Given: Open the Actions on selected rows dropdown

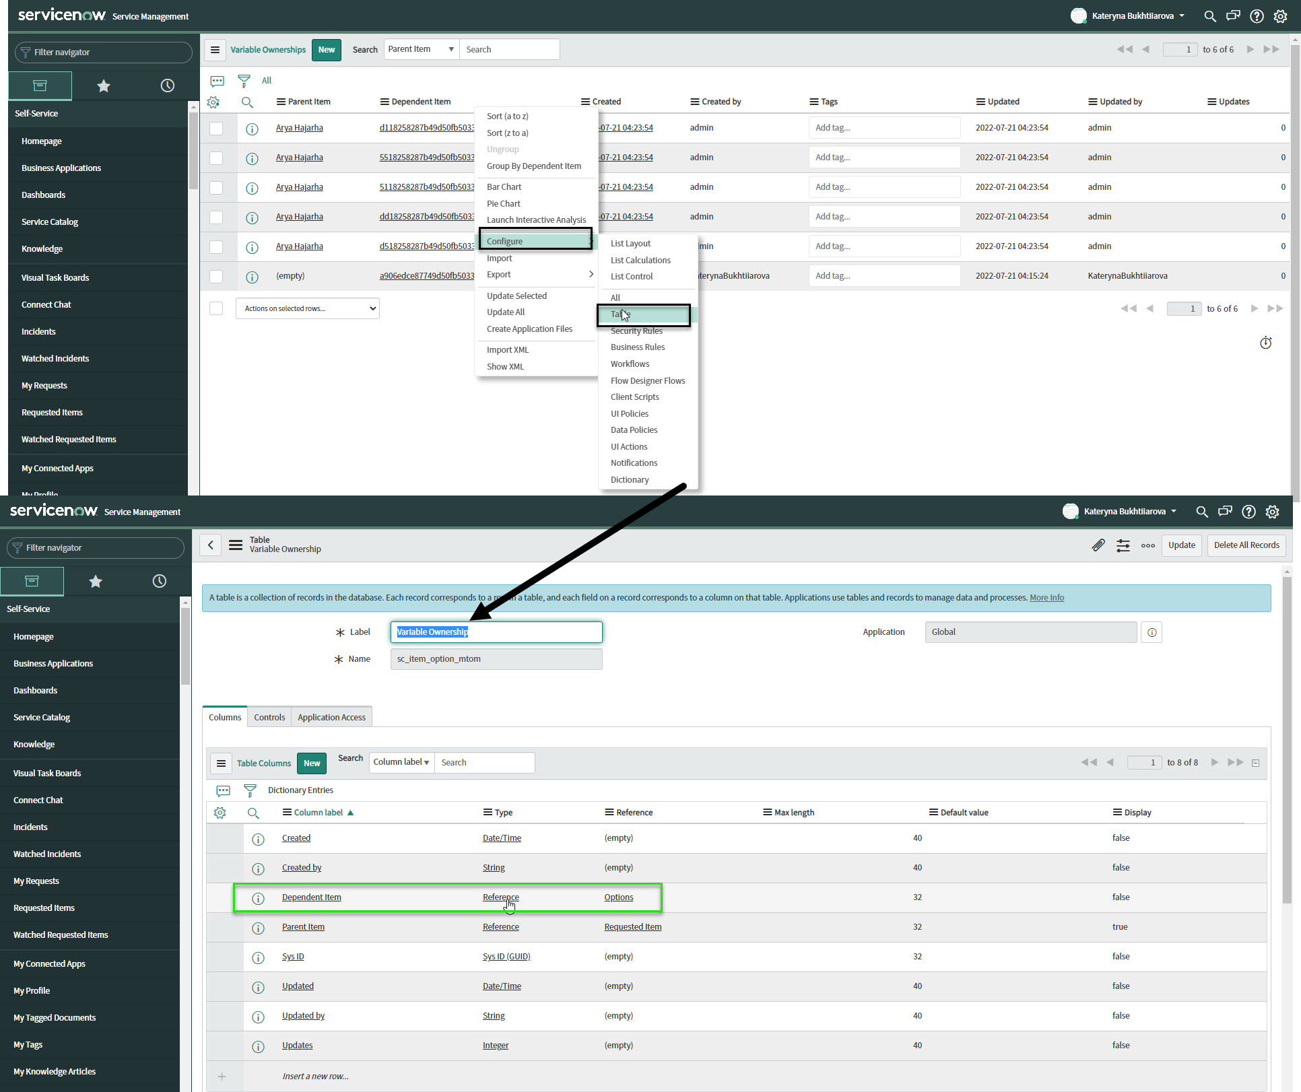Looking at the screenshot, I should 307,308.
